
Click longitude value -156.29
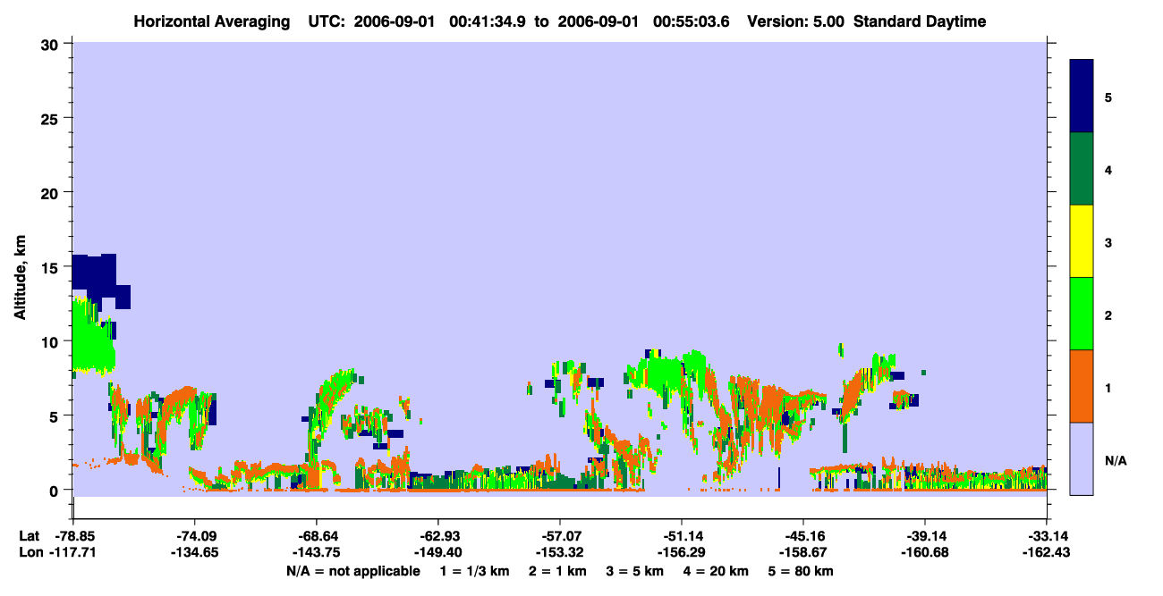(x=681, y=552)
